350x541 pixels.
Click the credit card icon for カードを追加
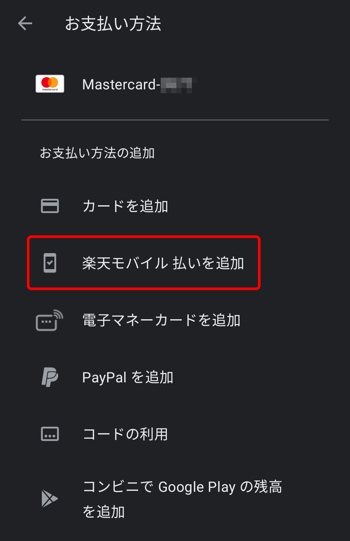50,206
